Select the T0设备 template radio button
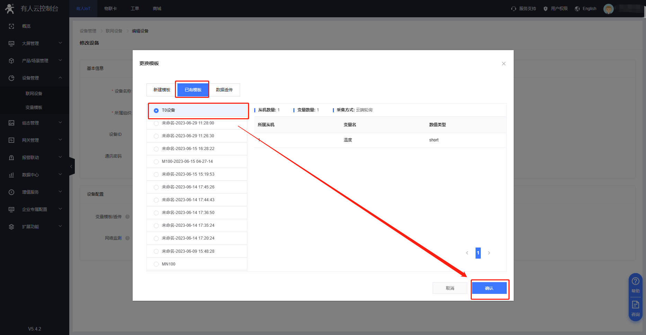 156,111
